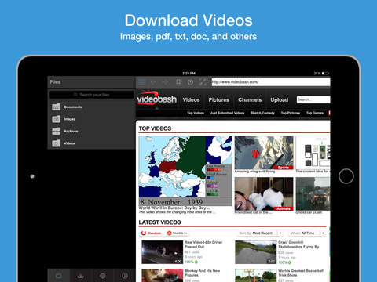Open the coolest idea video thumbnail
The height and width of the screenshot is (282, 377).
[x=313, y=152]
